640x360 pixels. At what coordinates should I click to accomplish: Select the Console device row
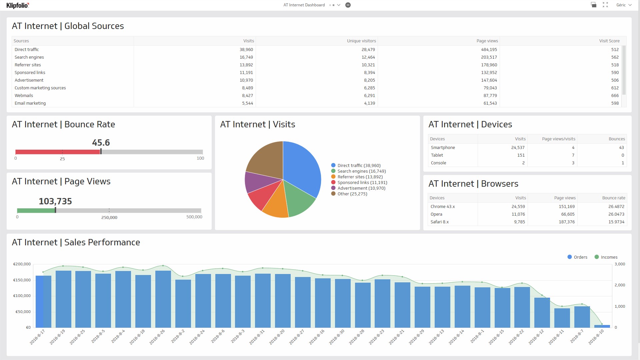click(527, 163)
